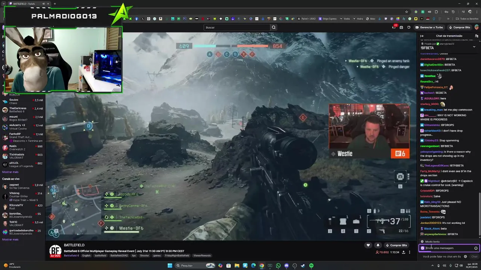
Task: Open browser history clock icon
Action: pyautogui.click(x=453, y=12)
